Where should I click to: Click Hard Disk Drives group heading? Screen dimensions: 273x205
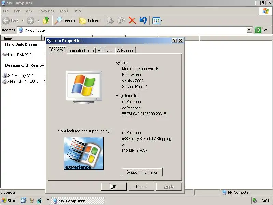pyautogui.click(x=21, y=44)
